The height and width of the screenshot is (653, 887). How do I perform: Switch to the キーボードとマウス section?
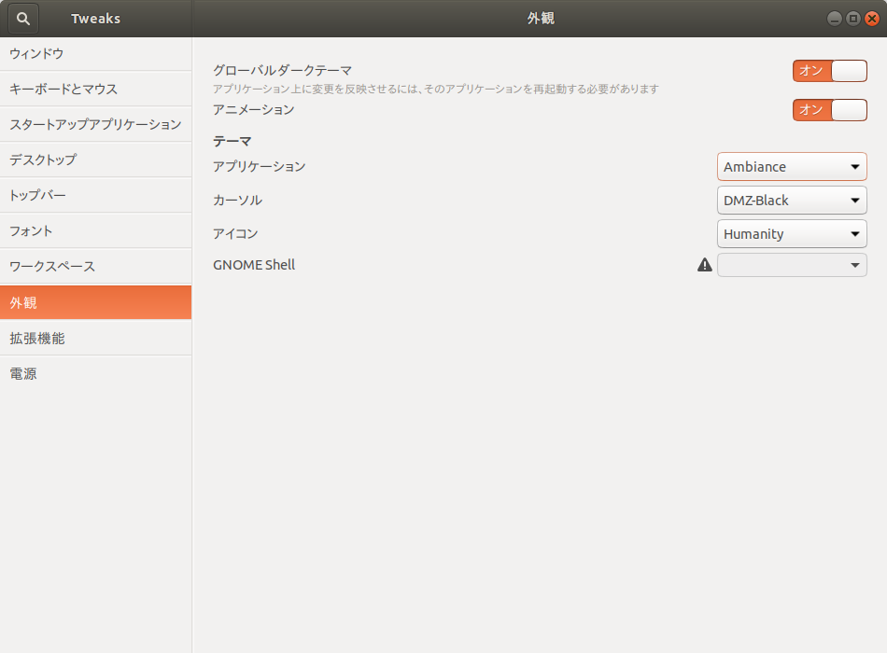[96, 89]
